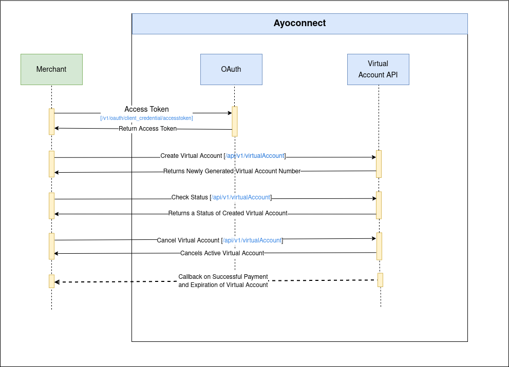Image resolution: width=509 pixels, height=367 pixels.
Task: Select the green Merchant participant box
Action: (51, 69)
